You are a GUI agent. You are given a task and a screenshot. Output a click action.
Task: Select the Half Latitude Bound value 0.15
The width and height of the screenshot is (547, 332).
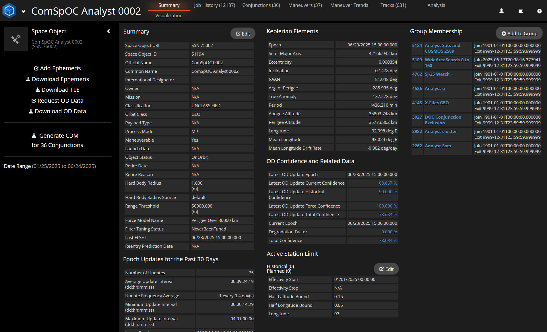[338, 296]
